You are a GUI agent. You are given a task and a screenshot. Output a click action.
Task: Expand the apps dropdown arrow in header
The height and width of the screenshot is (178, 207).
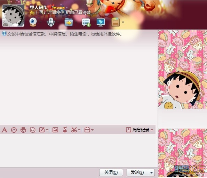pyautogui.click(x=123, y=22)
